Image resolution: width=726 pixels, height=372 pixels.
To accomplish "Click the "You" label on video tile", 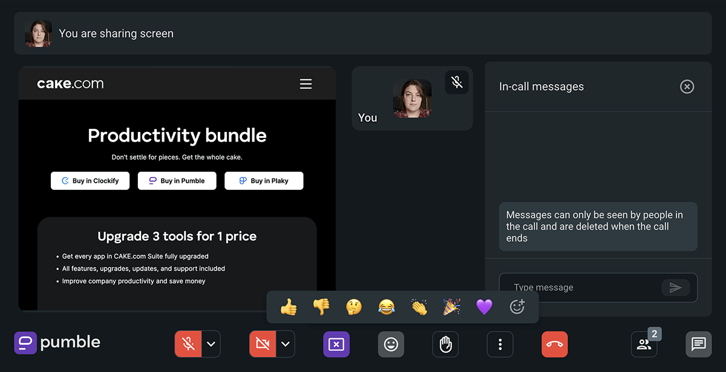I will [367, 118].
